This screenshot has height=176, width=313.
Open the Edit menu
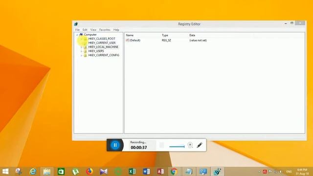coord(85,30)
